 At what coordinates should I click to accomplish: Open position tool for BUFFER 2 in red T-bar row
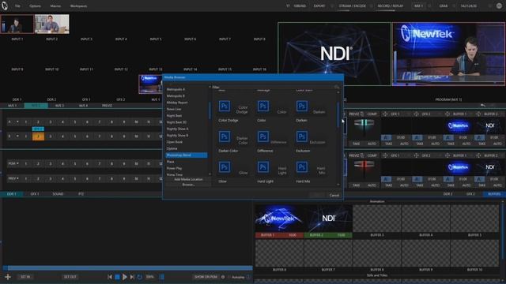[478, 155]
